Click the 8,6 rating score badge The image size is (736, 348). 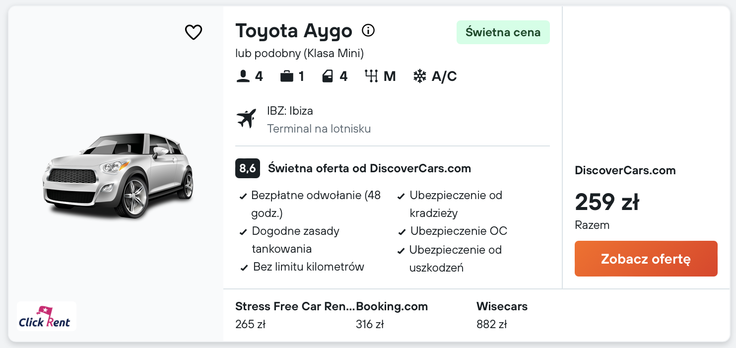coord(248,169)
